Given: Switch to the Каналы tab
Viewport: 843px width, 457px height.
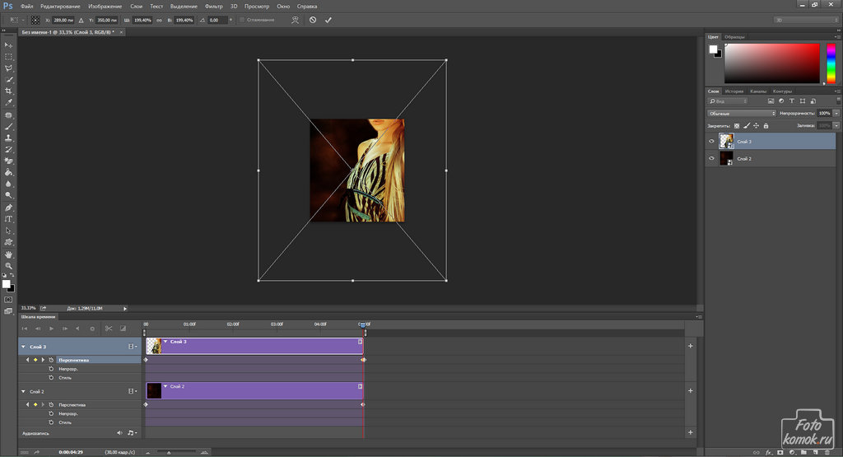Looking at the screenshot, I should (758, 91).
